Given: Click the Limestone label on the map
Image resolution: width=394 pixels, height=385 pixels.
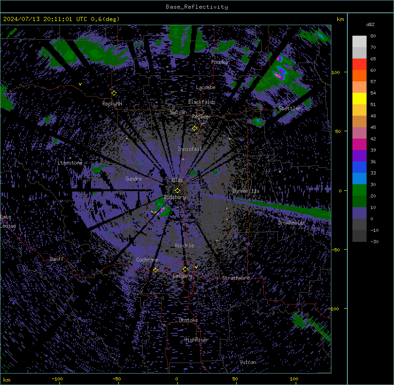Looking at the screenshot, I should pyautogui.click(x=70, y=163).
